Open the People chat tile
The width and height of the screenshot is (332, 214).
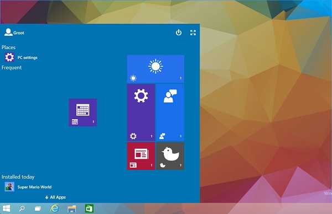click(170, 113)
